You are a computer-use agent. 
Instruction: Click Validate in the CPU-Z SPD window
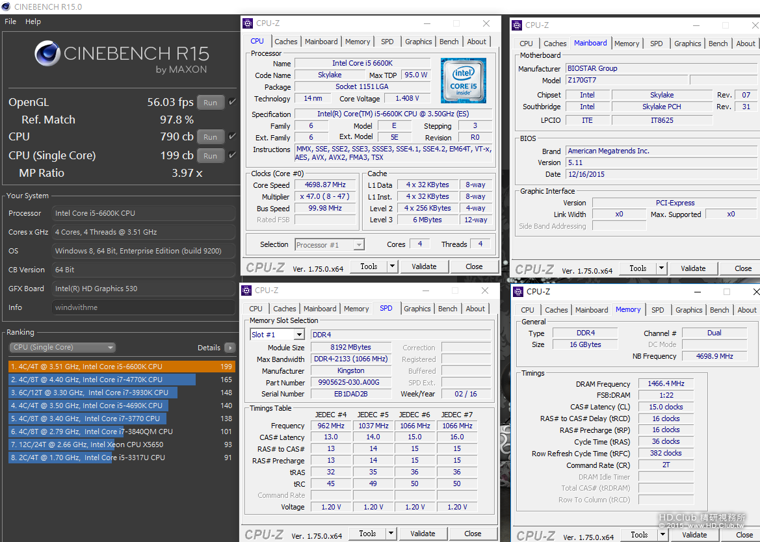coord(423,534)
